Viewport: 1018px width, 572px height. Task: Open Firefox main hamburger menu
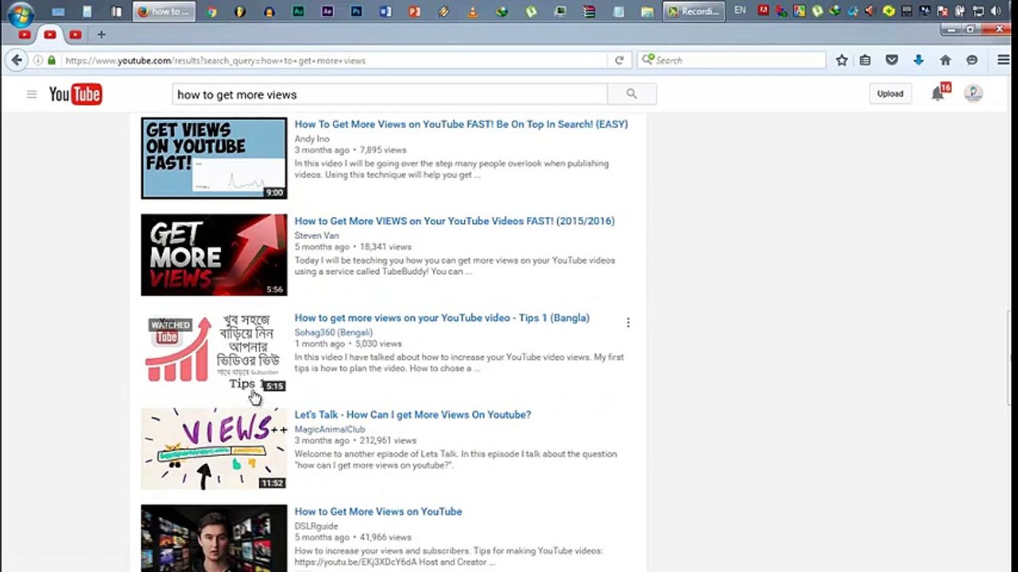[1004, 60]
